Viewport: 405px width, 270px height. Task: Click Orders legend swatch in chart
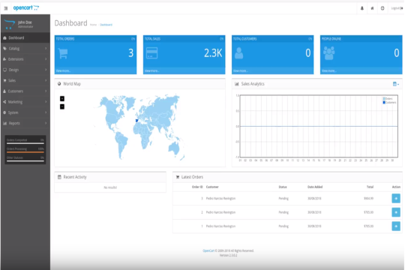click(384, 99)
